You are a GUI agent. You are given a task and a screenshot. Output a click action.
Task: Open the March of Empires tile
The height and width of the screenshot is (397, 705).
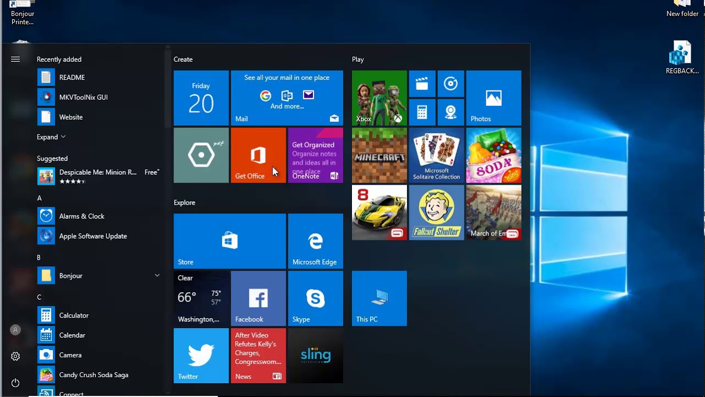(494, 213)
